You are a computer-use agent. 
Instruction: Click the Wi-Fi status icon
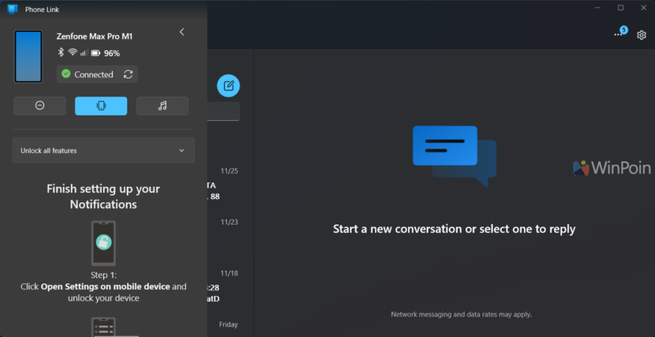click(x=72, y=53)
